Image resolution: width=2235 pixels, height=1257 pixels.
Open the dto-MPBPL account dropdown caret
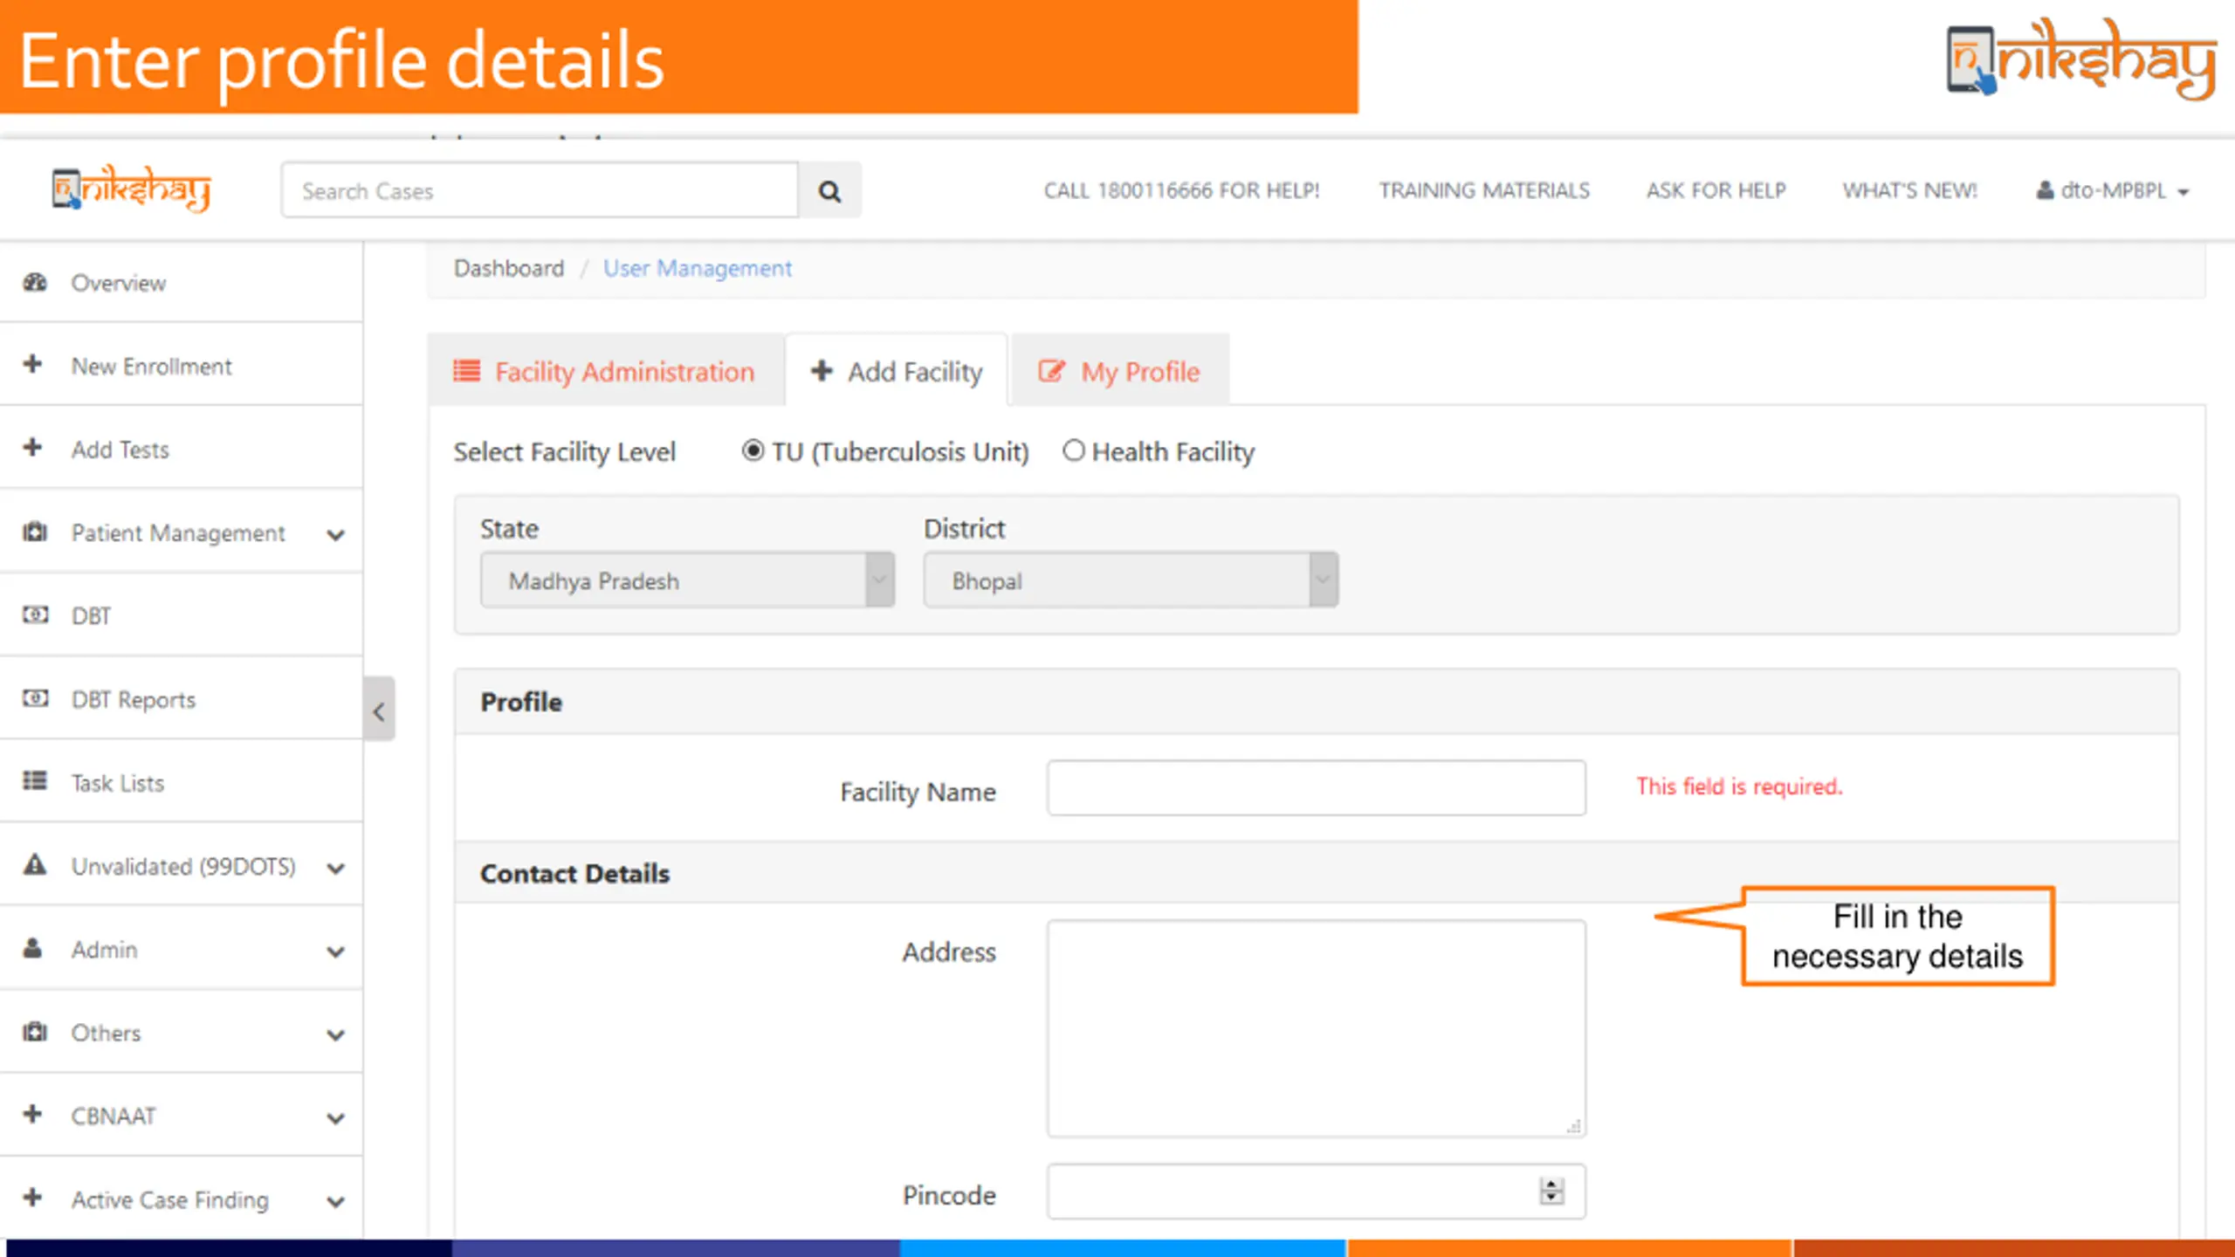2183,193
